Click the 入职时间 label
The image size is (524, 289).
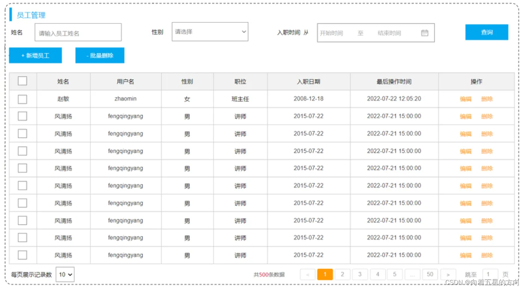pos(289,32)
